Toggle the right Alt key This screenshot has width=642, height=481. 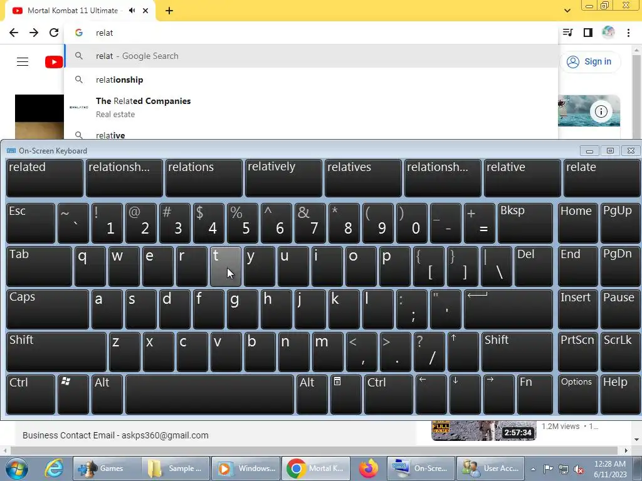click(x=312, y=395)
